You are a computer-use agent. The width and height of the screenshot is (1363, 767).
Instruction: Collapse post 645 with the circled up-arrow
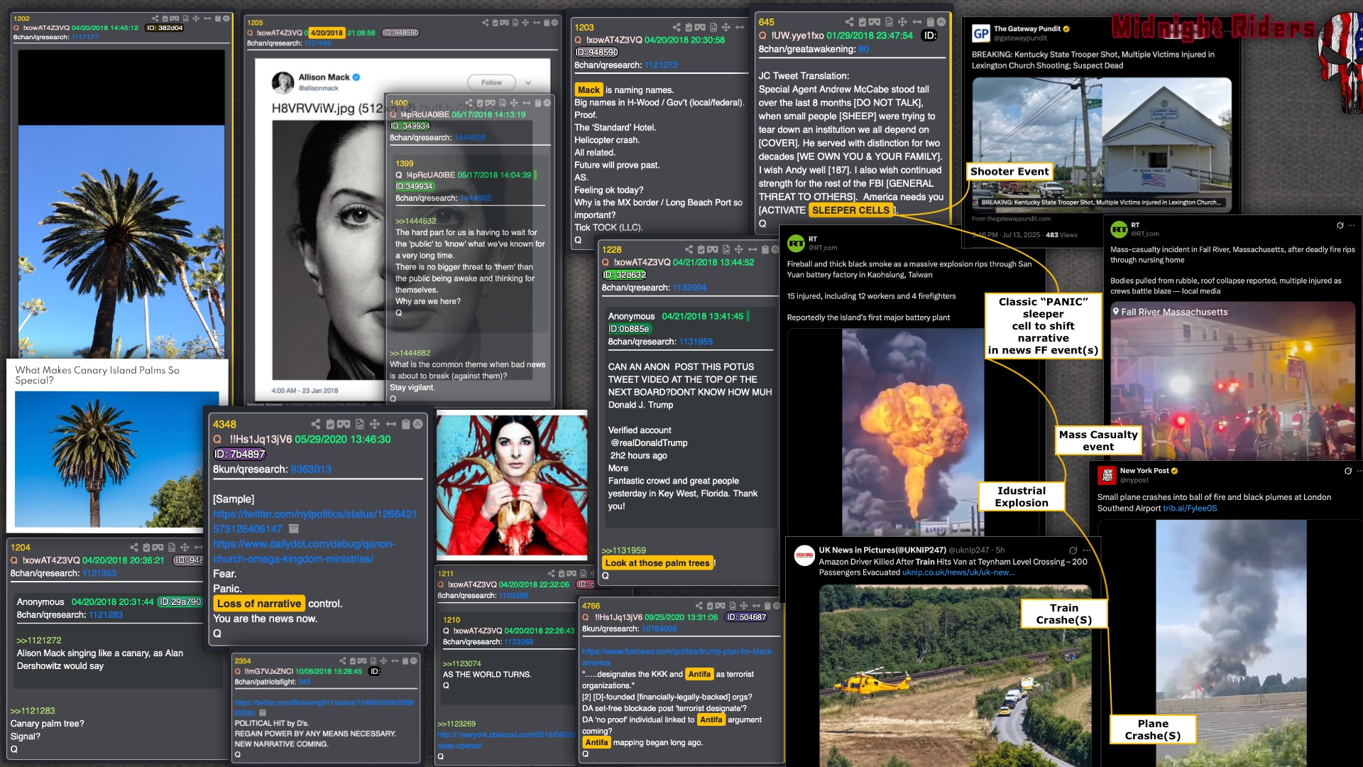pyautogui.click(x=941, y=22)
